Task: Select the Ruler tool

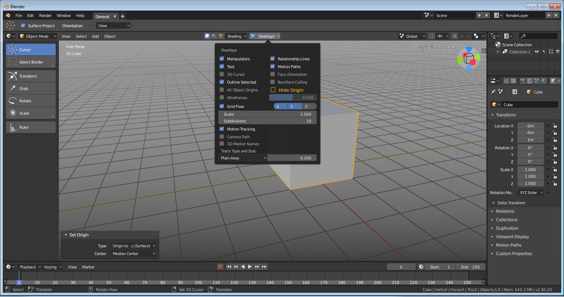Action: click(x=31, y=127)
